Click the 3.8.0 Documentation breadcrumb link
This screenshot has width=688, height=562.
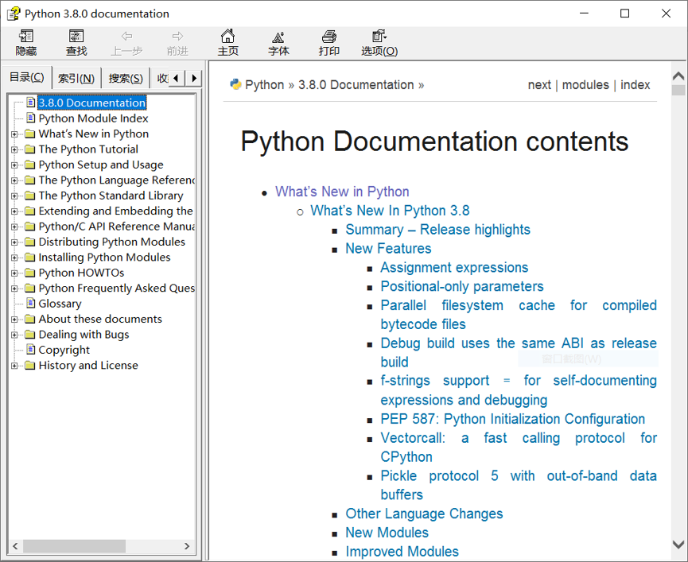[356, 84]
